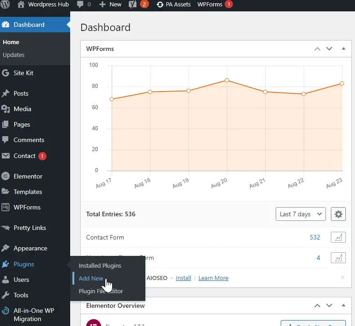Open Pages menu in sidebar
355x326 pixels.
click(x=35, y=124)
